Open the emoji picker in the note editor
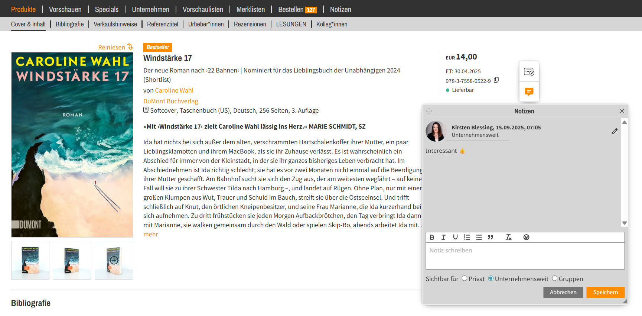This screenshot has height=316, width=642. (x=526, y=237)
